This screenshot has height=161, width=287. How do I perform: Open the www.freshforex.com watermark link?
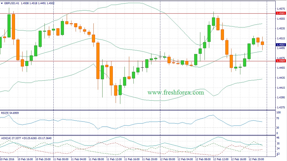176,93
